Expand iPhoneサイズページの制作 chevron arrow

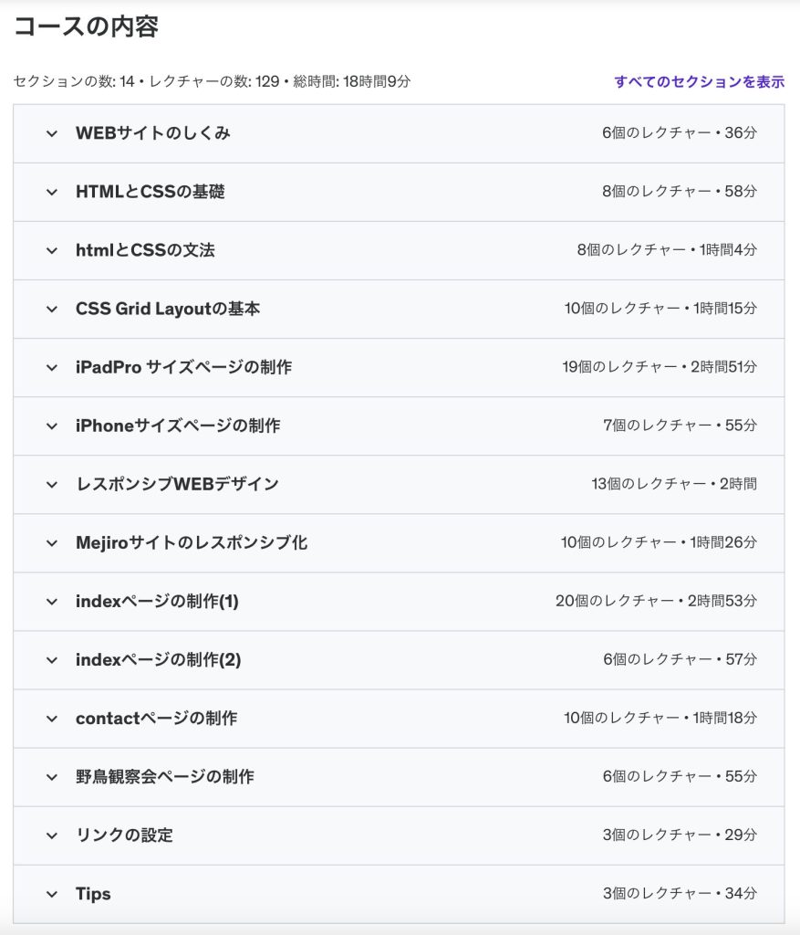click(52, 425)
